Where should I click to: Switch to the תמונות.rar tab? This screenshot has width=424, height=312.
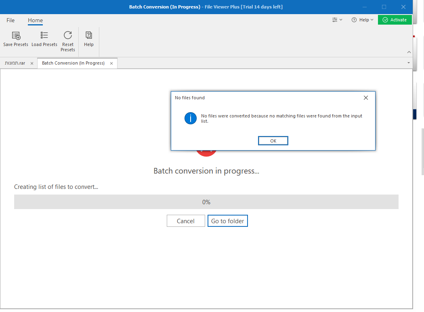[x=15, y=63]
